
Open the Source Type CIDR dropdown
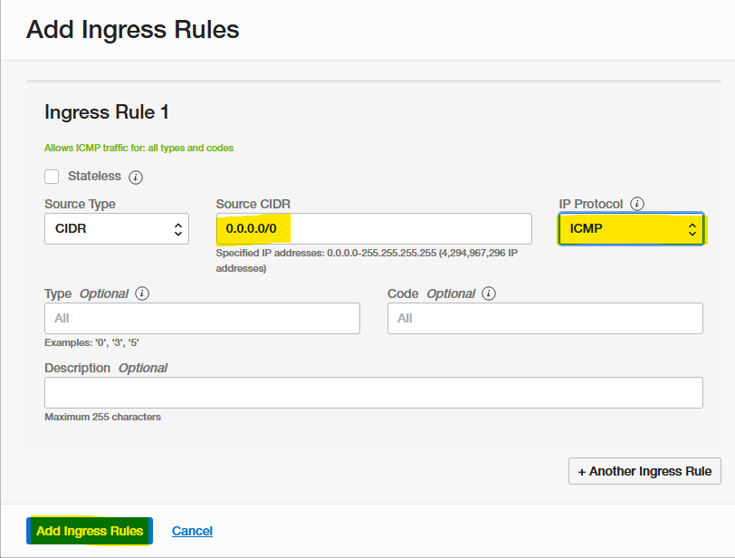(x=117, y=229)
